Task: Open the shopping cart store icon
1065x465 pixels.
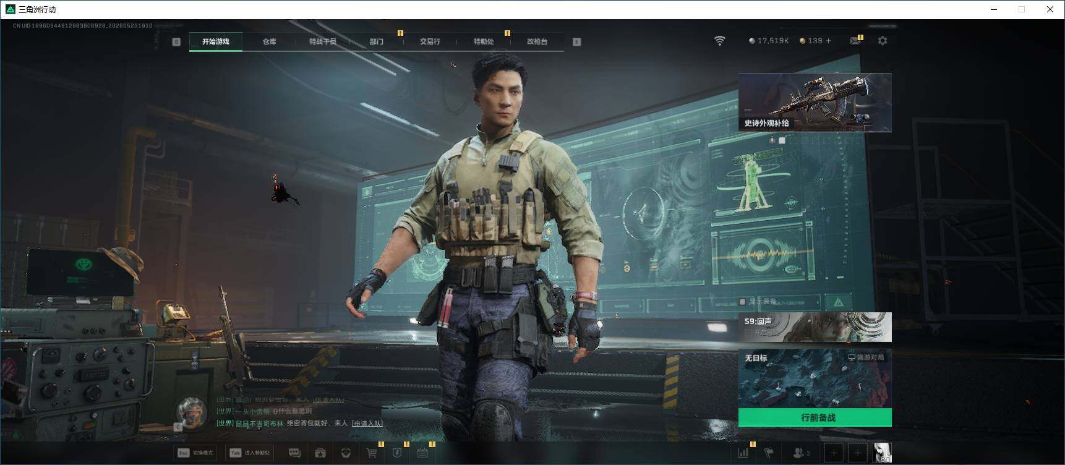Action: 372,453
